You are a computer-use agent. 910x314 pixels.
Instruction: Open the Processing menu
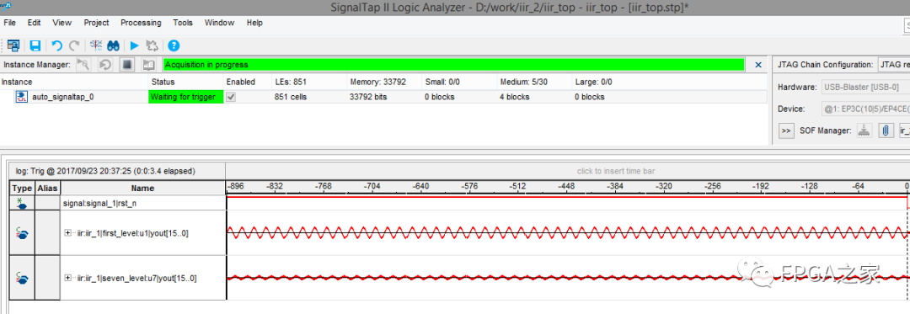(x=141, y=23)
